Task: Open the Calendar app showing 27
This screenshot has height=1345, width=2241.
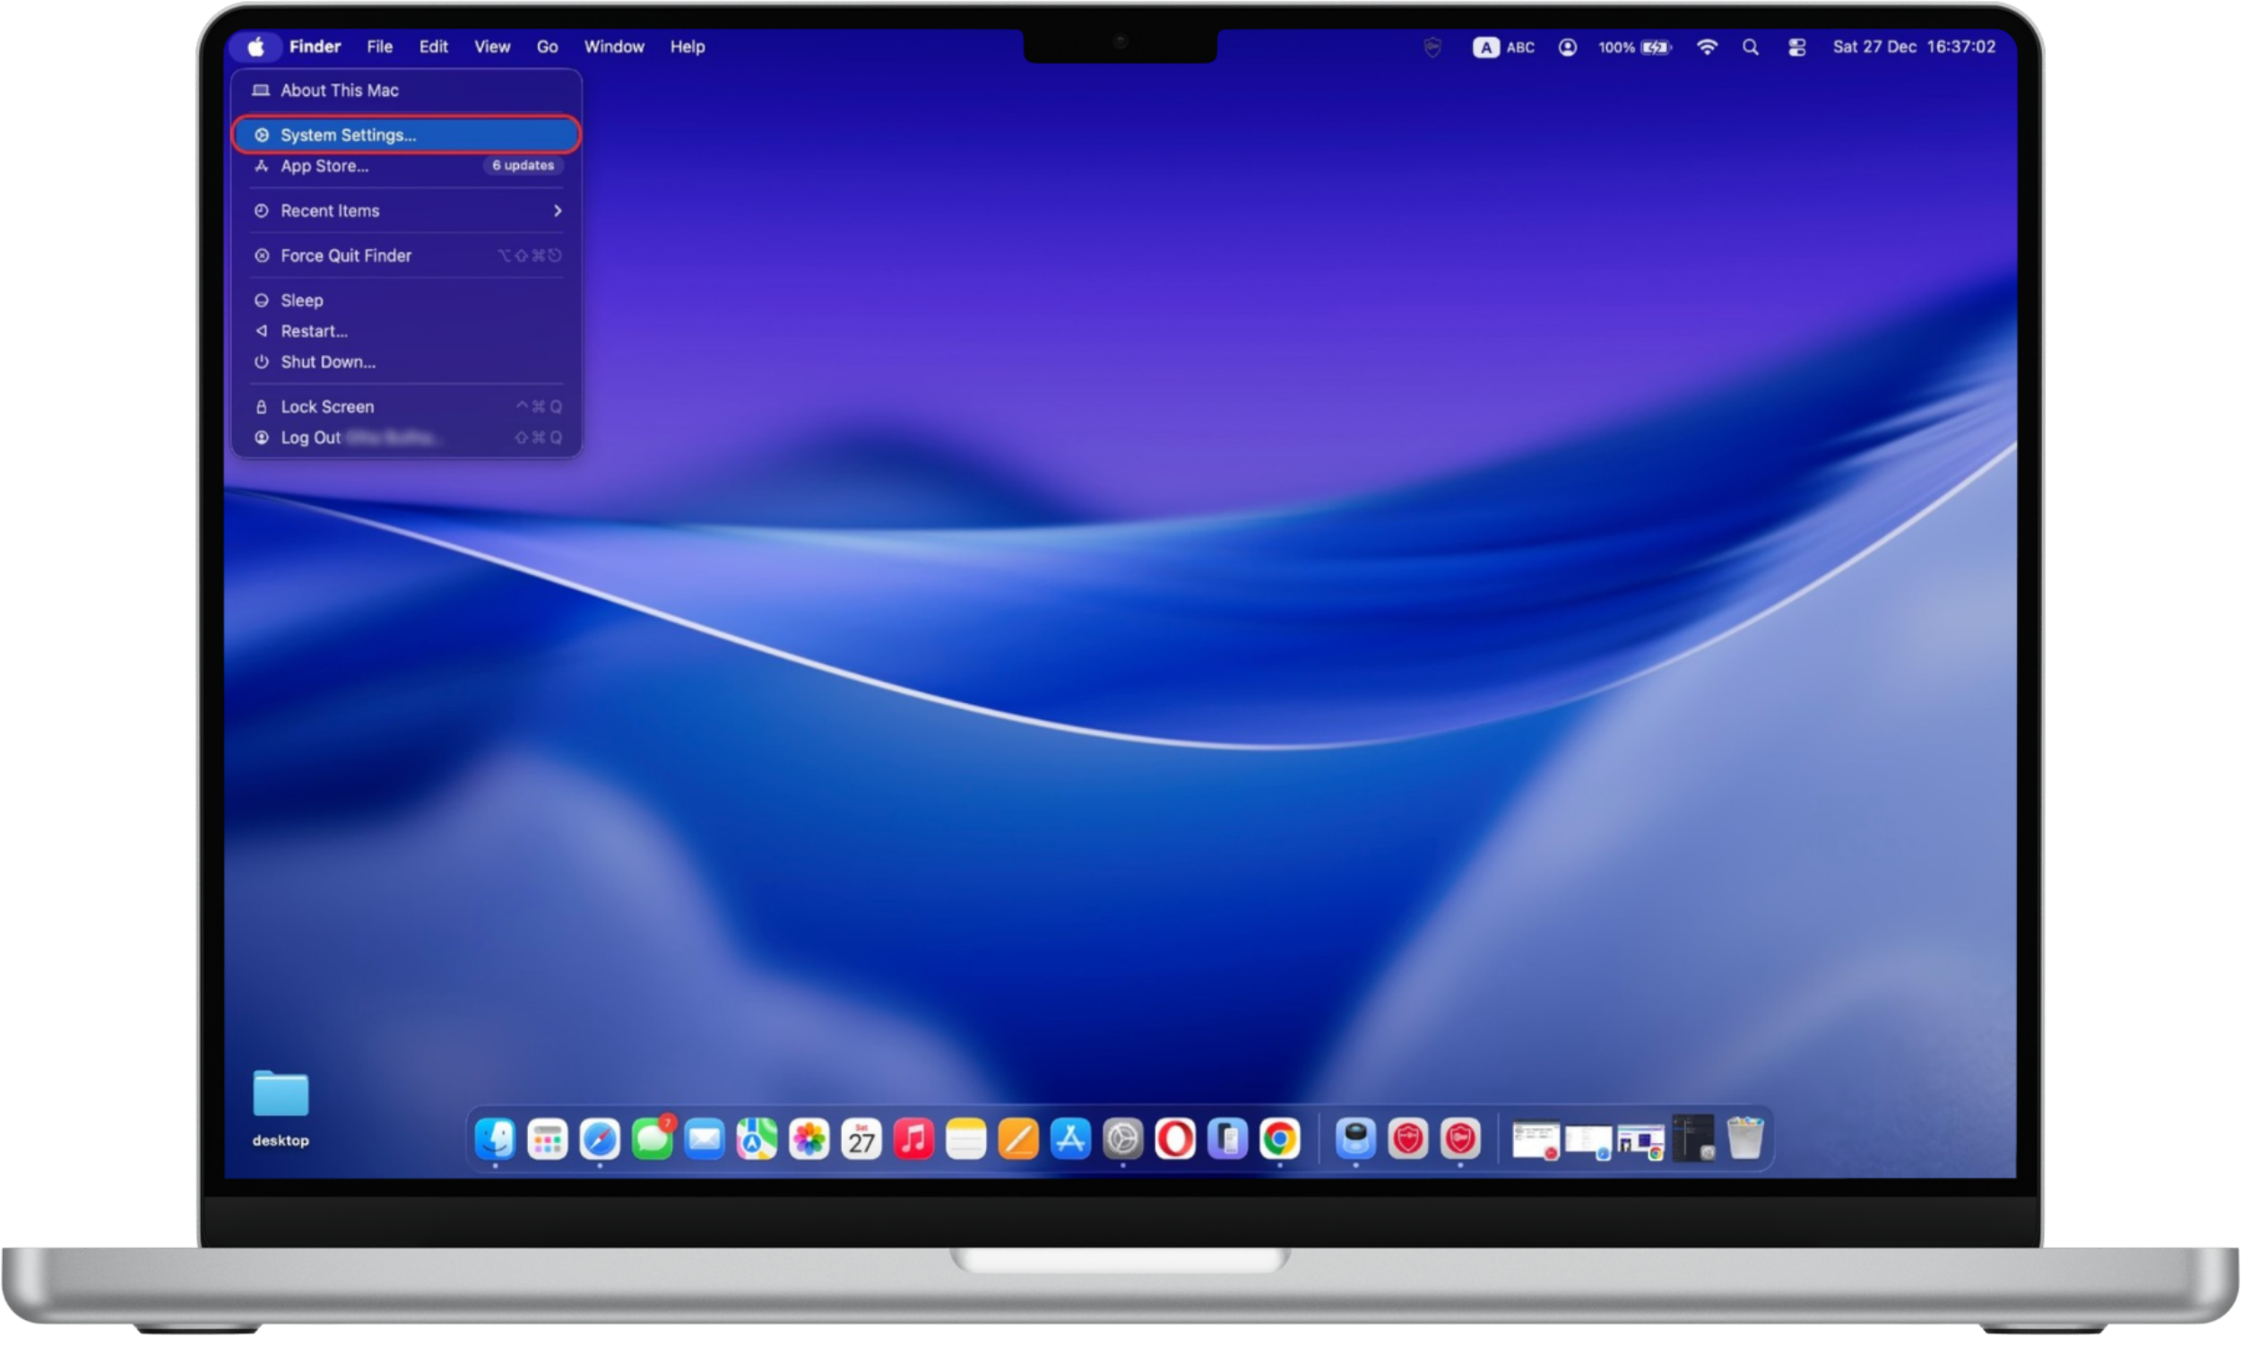Action: [860, 1140]
